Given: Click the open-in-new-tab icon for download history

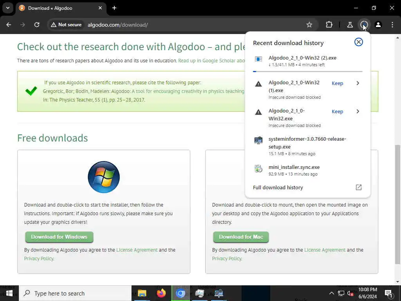Looking at the screenshot, I should click(359, 187).
